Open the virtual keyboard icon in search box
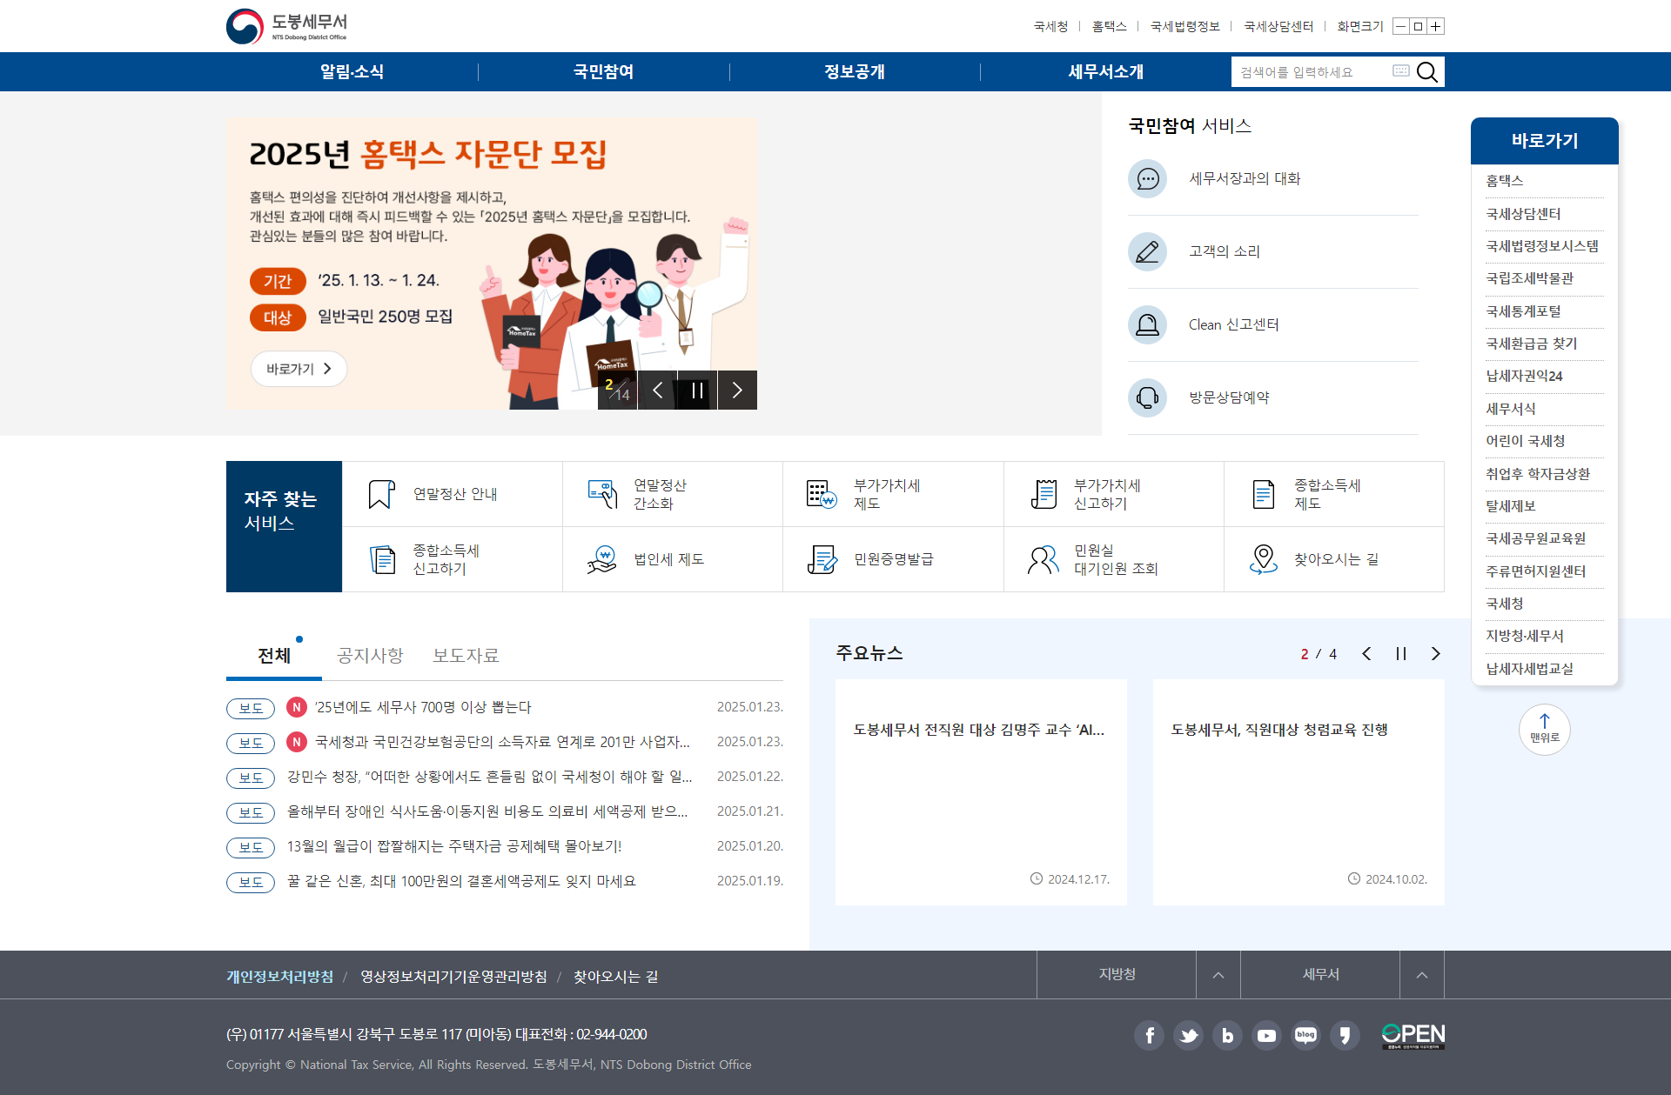This screenshot has width=1671, height=1095. 1400,71
